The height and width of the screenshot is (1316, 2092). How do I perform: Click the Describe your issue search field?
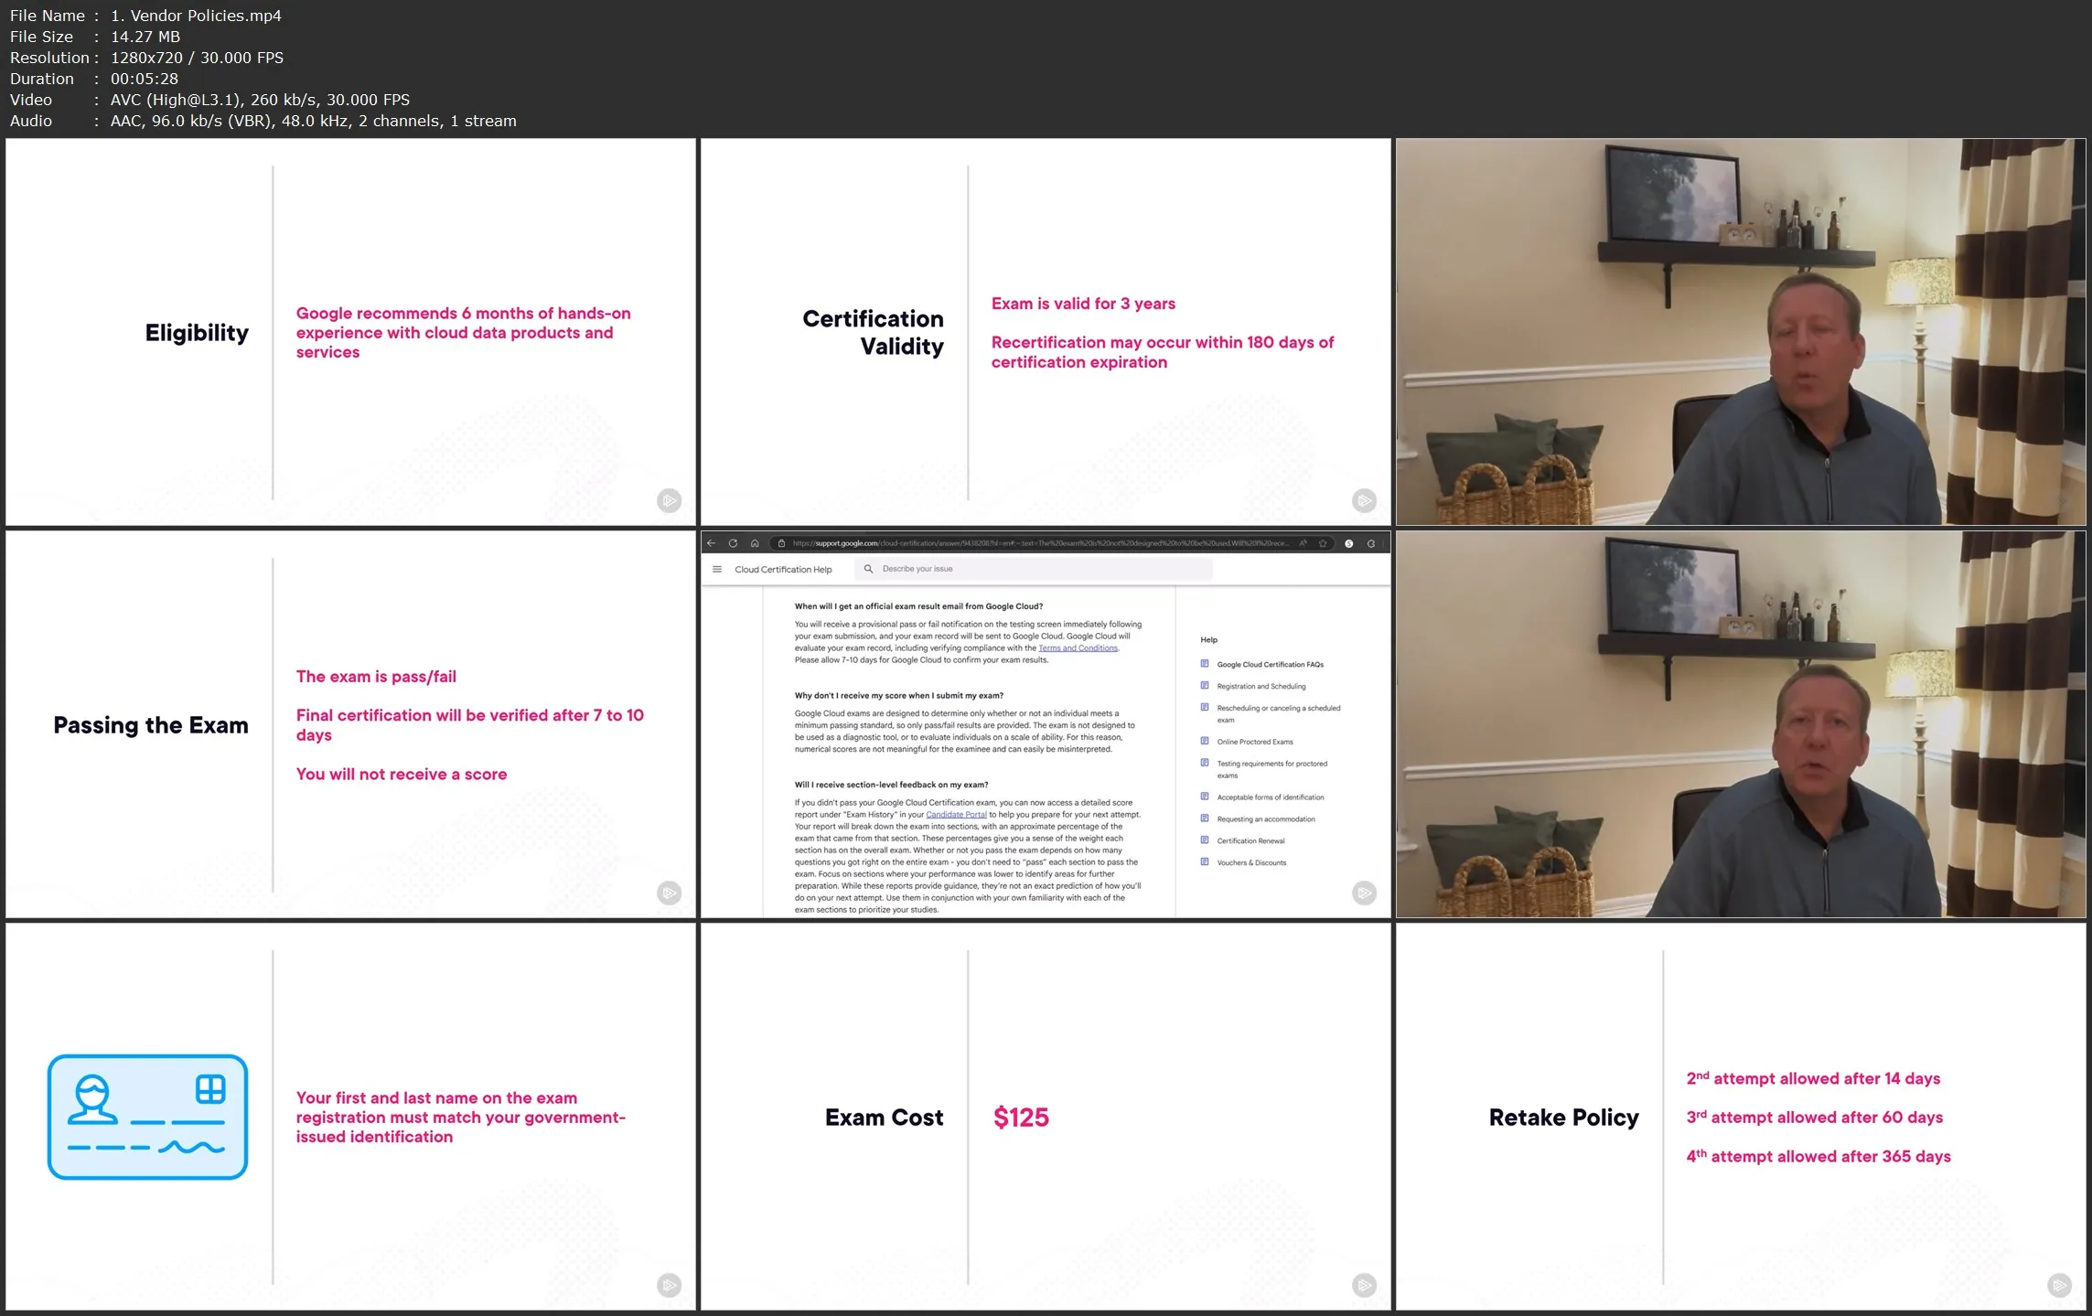[x=1034, y=569]
